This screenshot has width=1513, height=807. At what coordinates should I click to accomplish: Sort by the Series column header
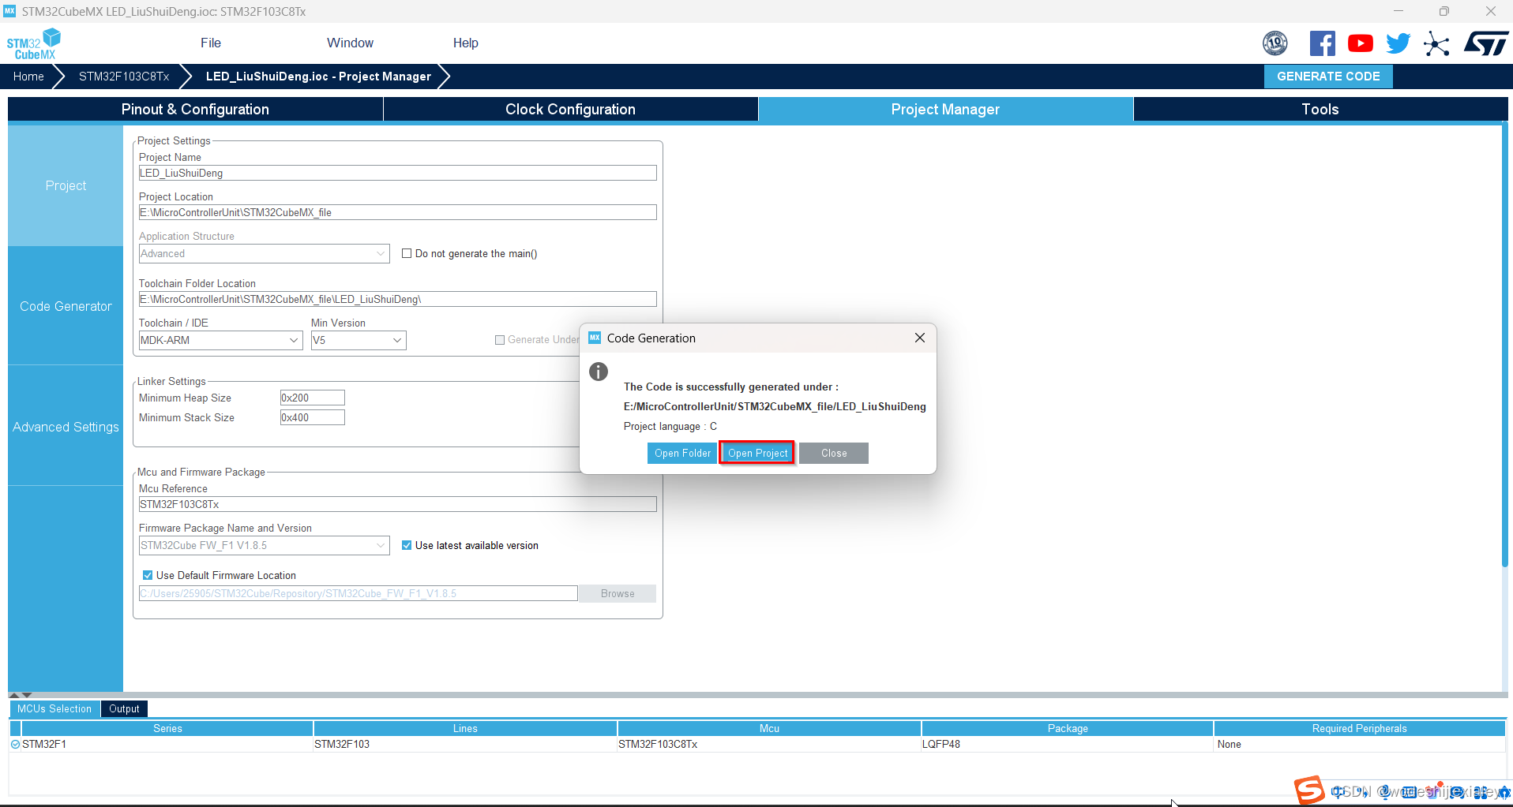[x=167, y=728]
